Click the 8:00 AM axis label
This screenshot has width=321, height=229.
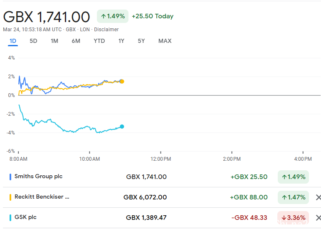(18, 159)
